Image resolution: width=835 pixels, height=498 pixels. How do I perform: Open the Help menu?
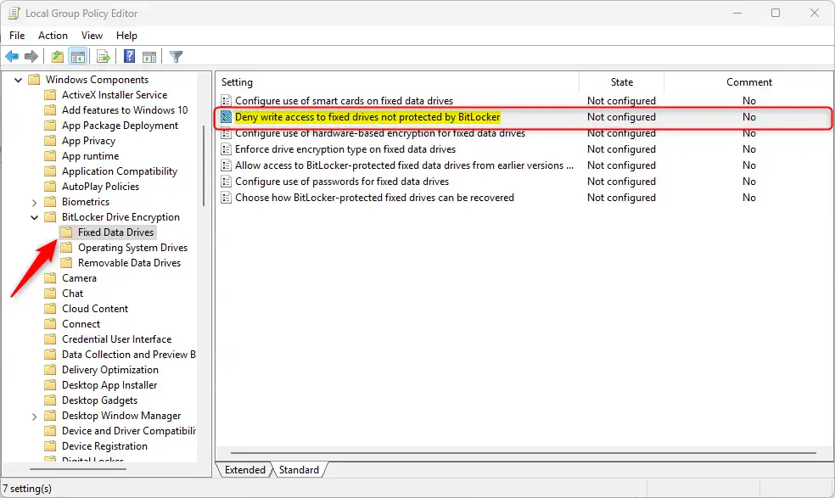[x=126, y=35]
